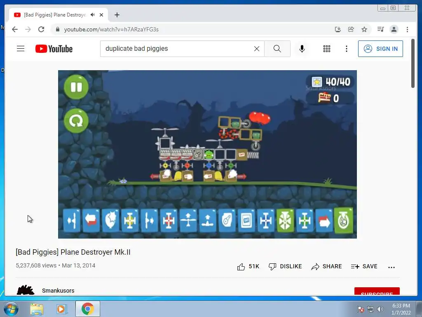The image size is (422, 317).
Task: Open the YouTube apps grid
Action: [327, 49]
